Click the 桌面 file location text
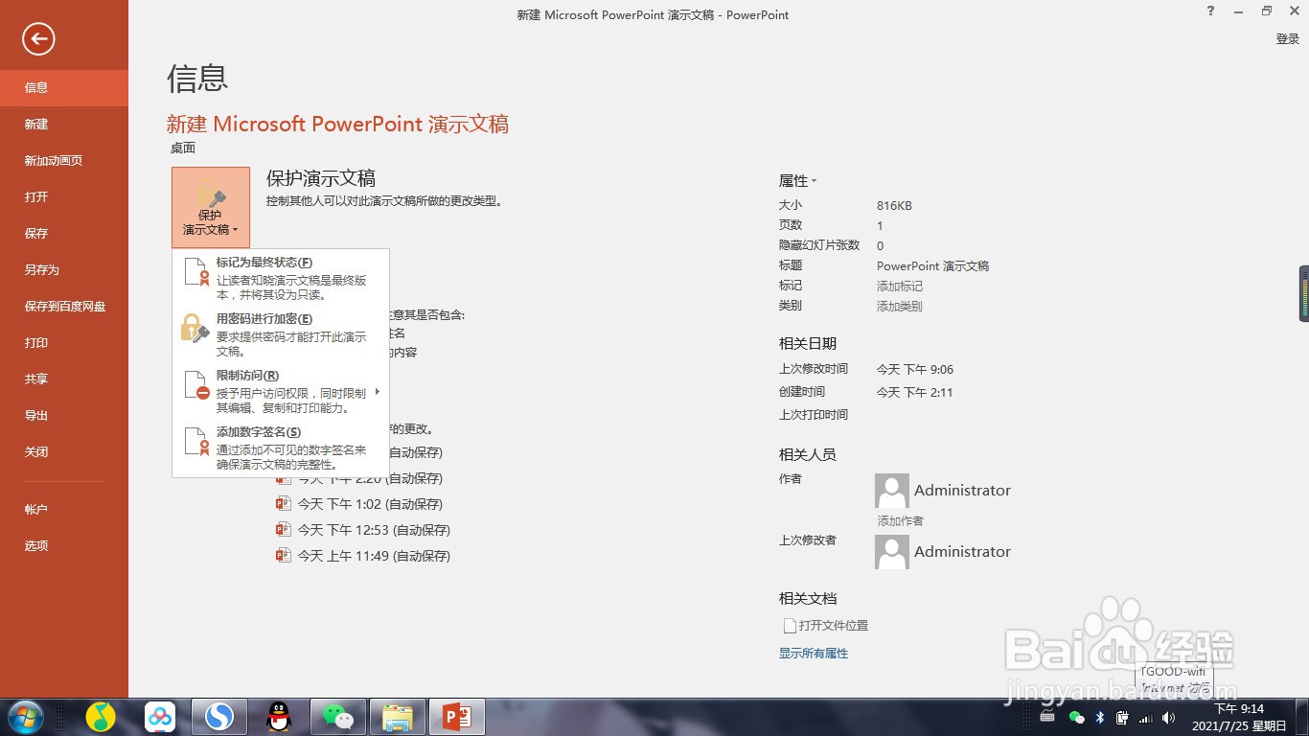This screenshot has height=736, width=1309. click(x=183, y=148)
